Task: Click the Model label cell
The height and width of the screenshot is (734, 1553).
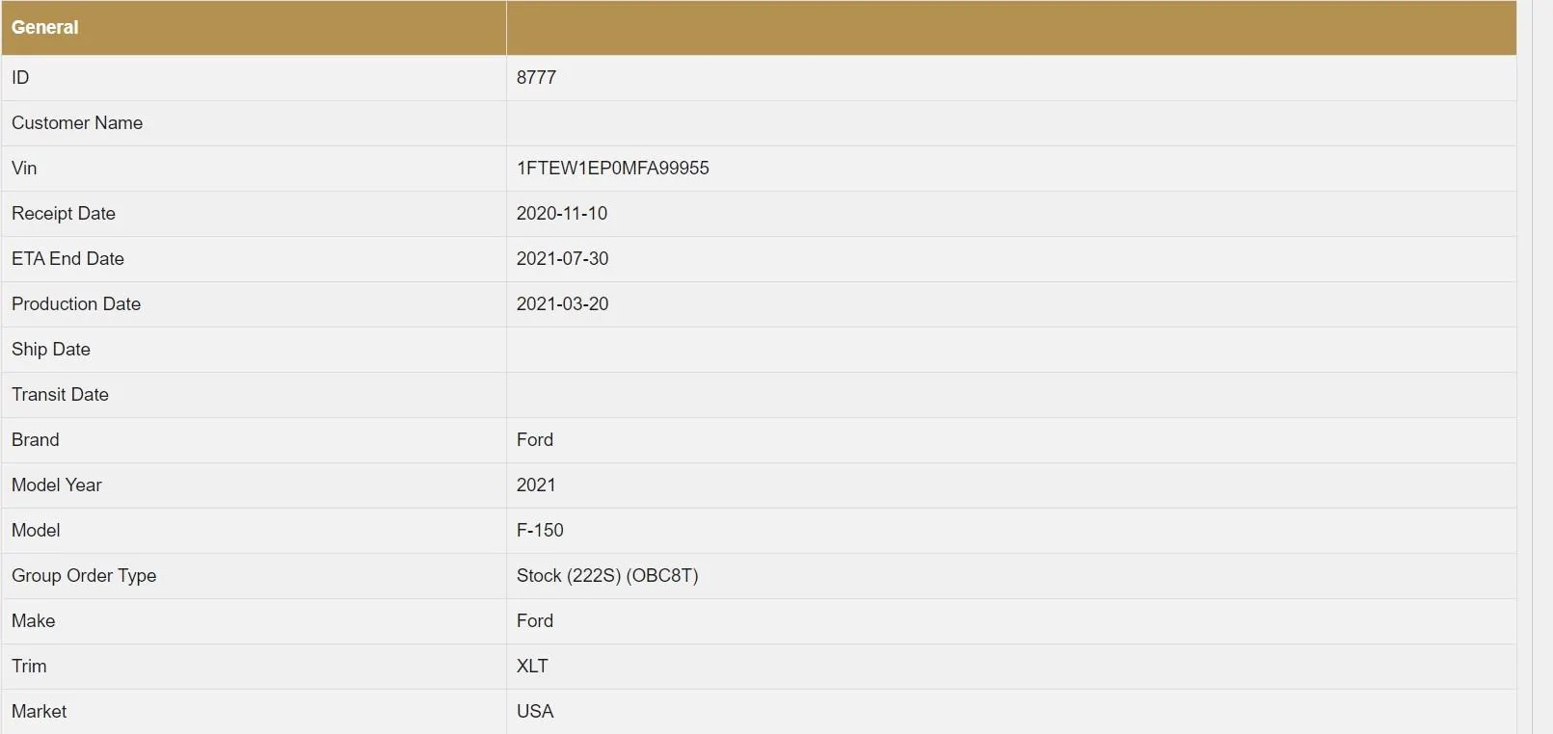Action: (x=254, y=531)
